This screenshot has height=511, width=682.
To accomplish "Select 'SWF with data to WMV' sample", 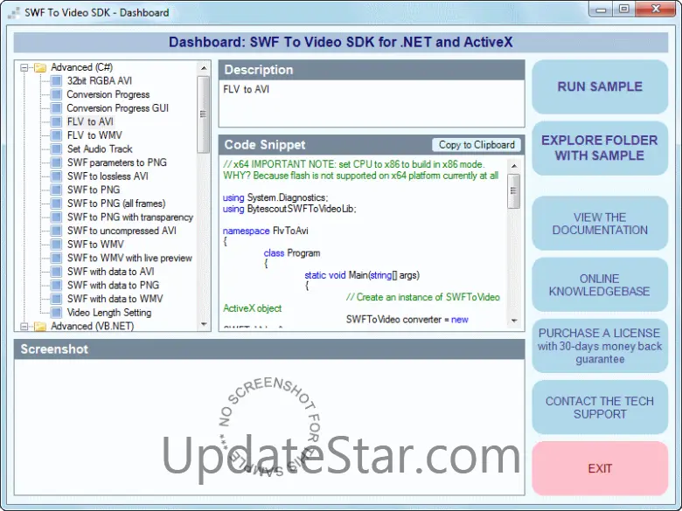I will [115, 299].
